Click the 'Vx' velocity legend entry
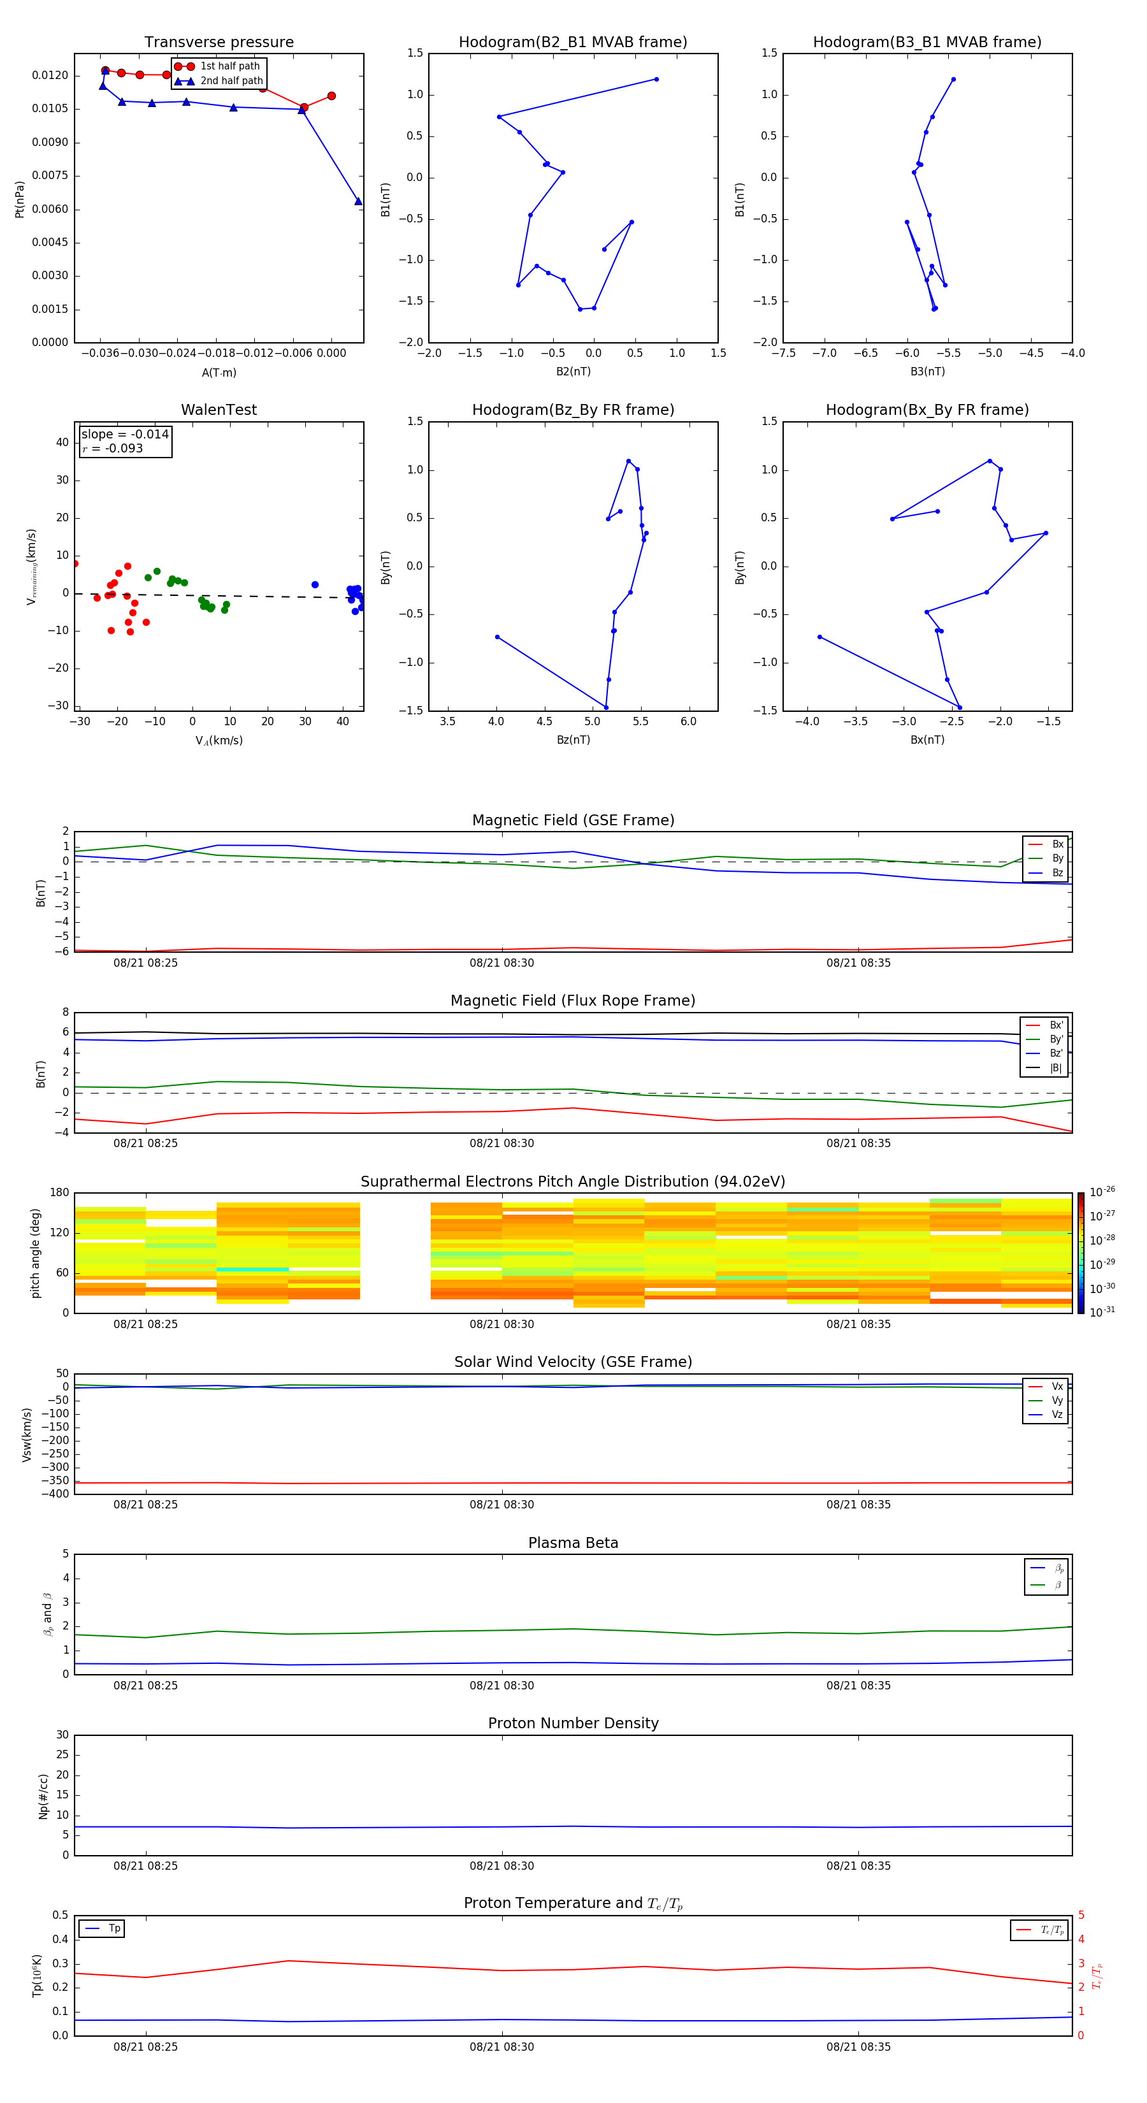The height and width of the screenshot is (2103, 1147). [1046, 1386]
